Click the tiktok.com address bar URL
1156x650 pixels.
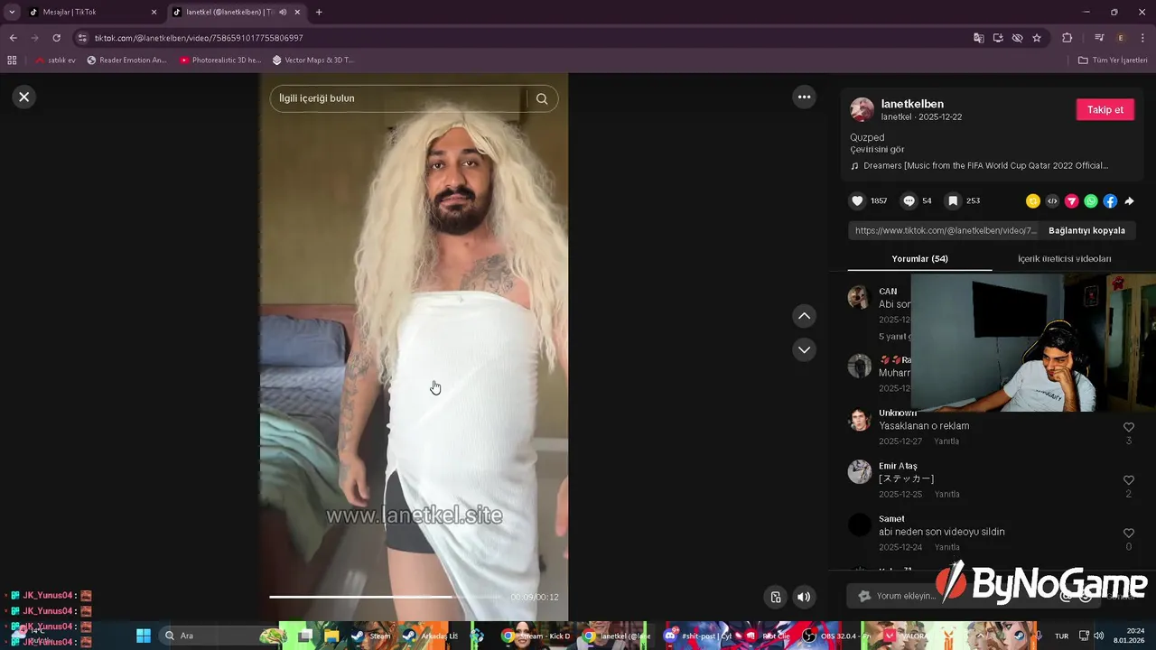[x=199, y=38]
